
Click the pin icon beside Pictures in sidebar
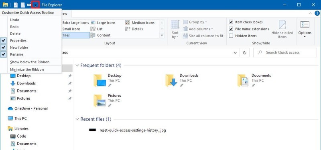[x=70, y=98]
